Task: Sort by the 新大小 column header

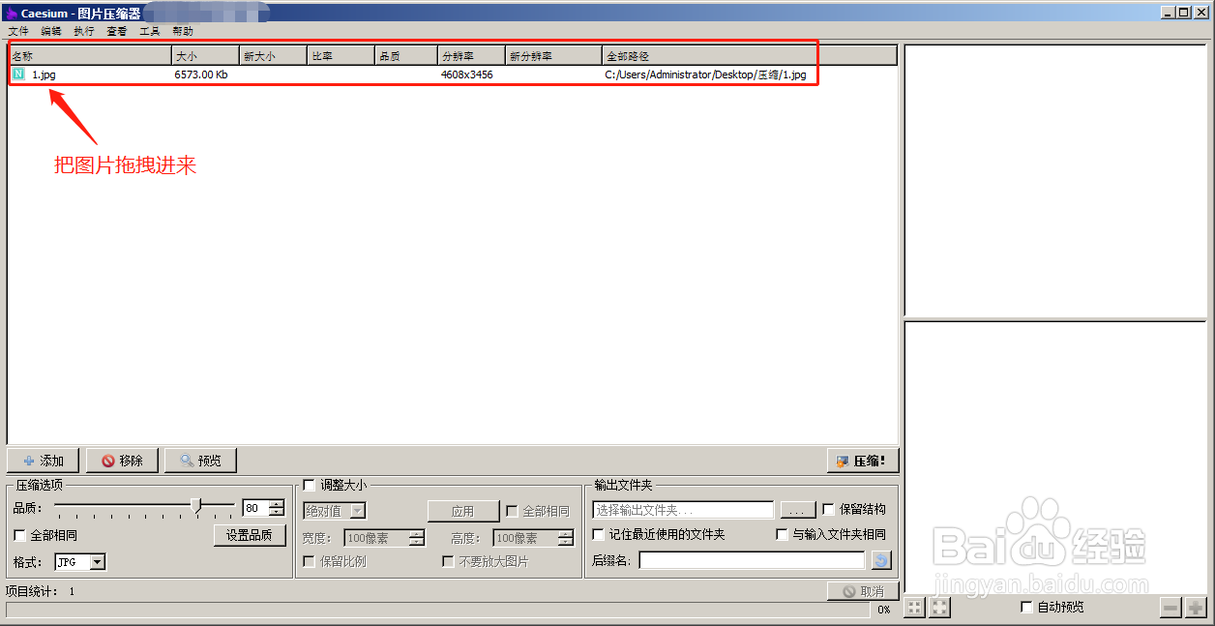Action: [274, 56]
